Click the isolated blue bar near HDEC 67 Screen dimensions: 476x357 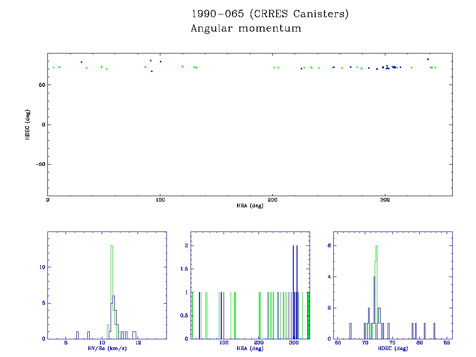click(x=350, y=331)
